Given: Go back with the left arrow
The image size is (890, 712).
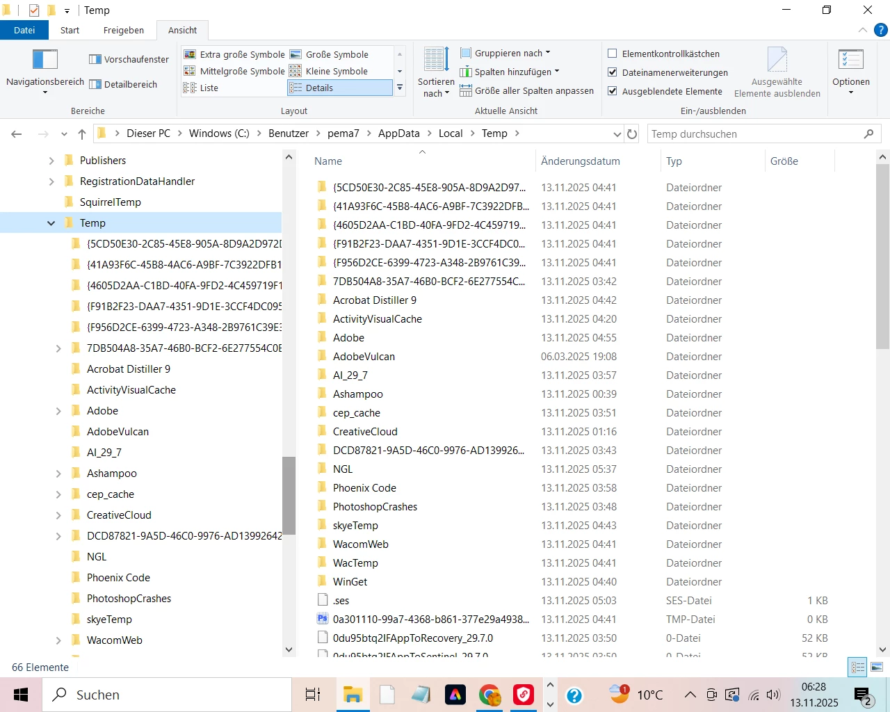Looking at the screenshot, I should [17, 133].
